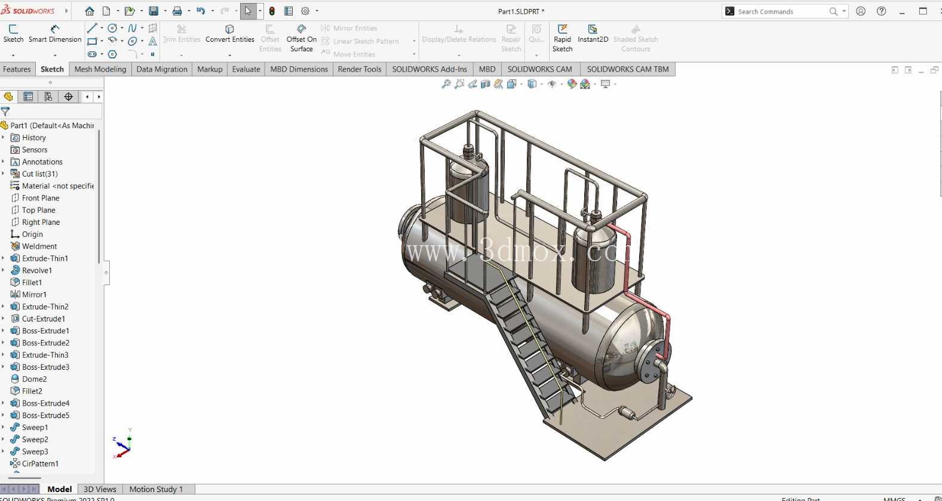Open Apply Scene icon
The width and height of the screenshot is (942, 501).
(x=585, y=84)
